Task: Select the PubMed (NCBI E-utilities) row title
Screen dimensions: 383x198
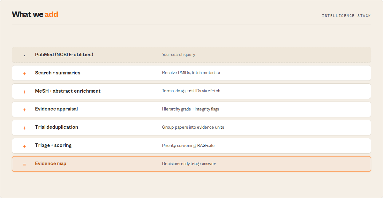Action: click(64, 55)
